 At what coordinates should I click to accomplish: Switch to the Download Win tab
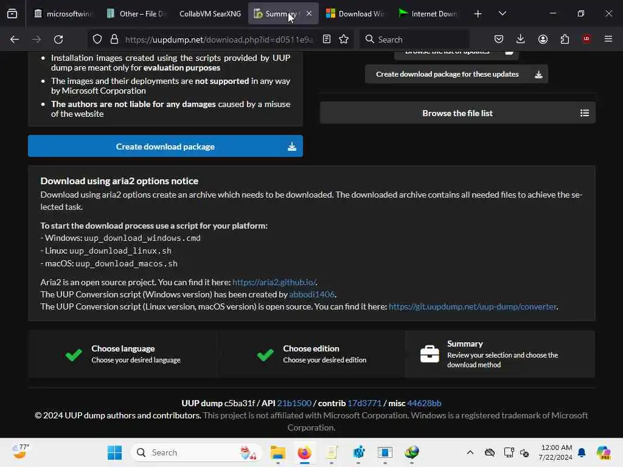tap(355, 14)
